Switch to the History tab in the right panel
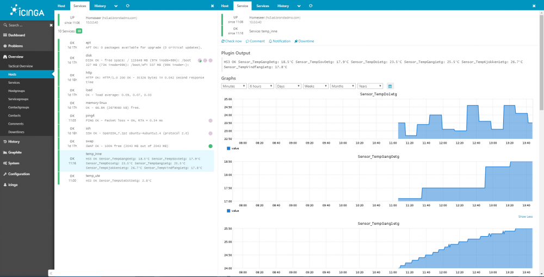544x277 pixels. 283,5
